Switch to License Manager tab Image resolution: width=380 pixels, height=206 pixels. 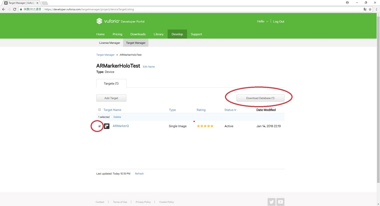109,43
